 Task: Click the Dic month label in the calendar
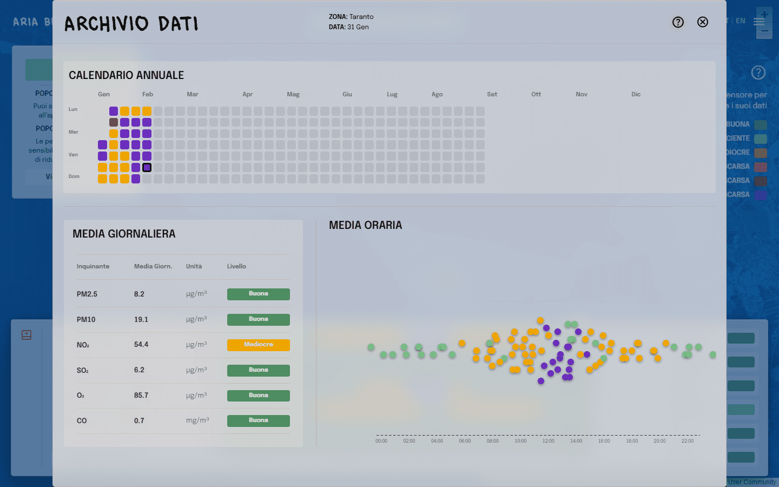[x=636, y=94]
